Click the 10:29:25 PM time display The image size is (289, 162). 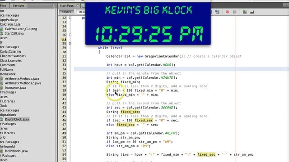[x=149, y=34]
